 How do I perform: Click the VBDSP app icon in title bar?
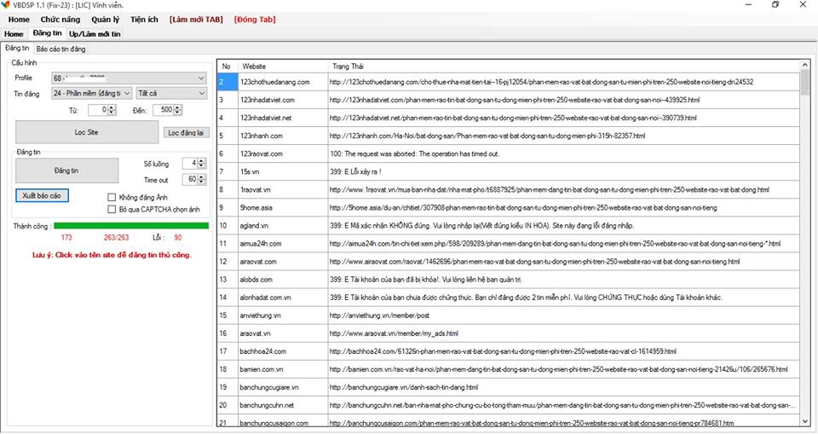click(x=5, y=5)
